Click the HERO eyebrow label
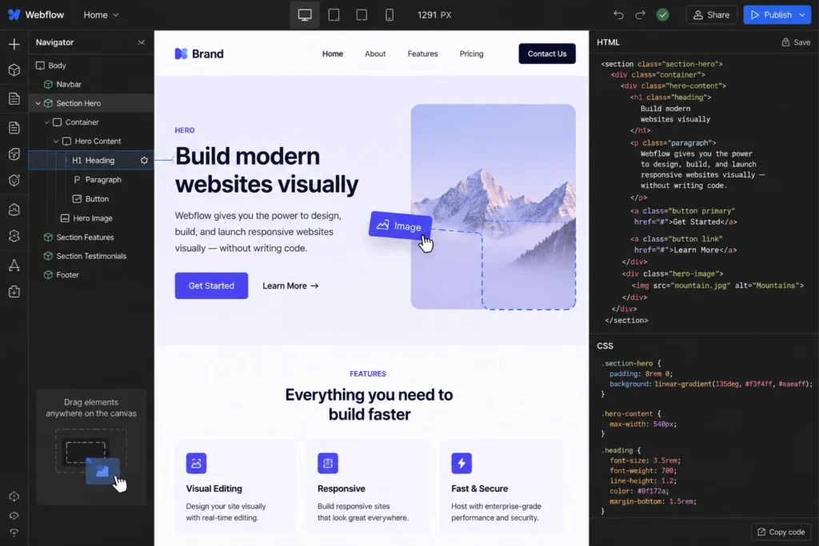Screen dimensions: 819x546 coord(185,130)
